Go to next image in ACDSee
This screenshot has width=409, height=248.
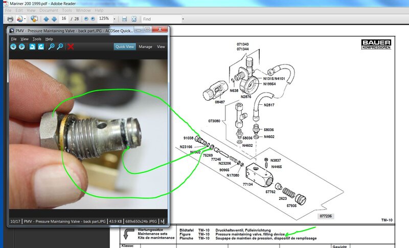pos(22,47)
